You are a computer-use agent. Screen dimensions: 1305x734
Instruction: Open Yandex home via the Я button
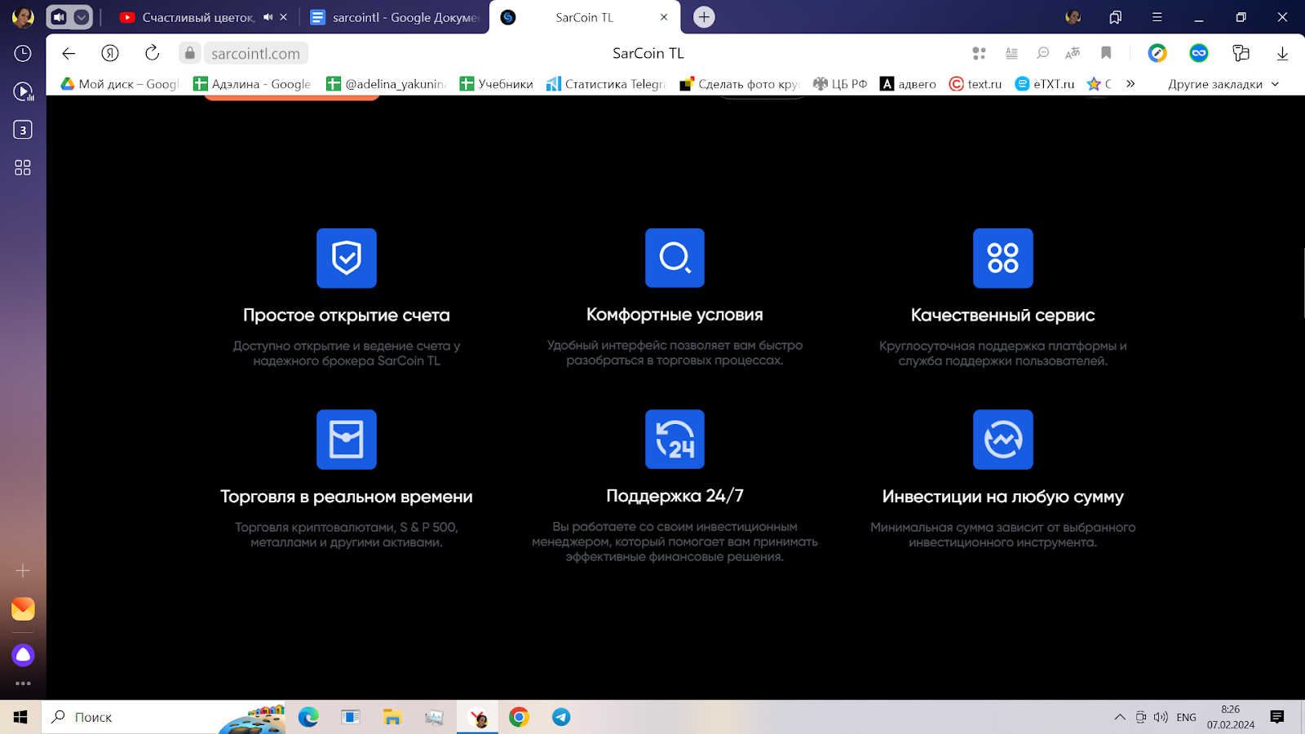110,53
